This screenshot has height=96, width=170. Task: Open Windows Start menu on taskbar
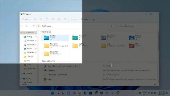(x=52, y=93)
